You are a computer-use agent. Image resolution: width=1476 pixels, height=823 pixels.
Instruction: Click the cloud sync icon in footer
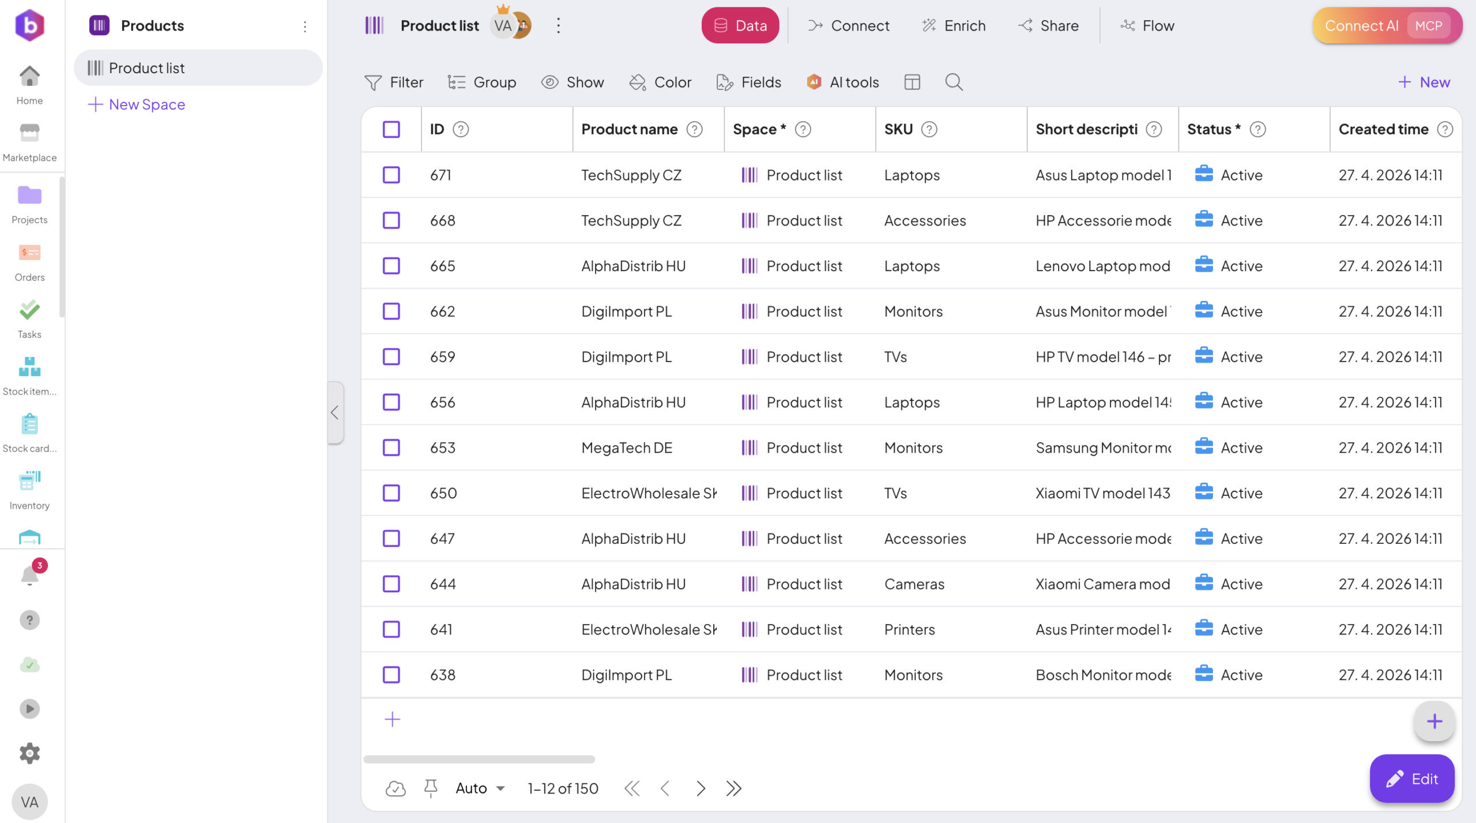[396, 788]
